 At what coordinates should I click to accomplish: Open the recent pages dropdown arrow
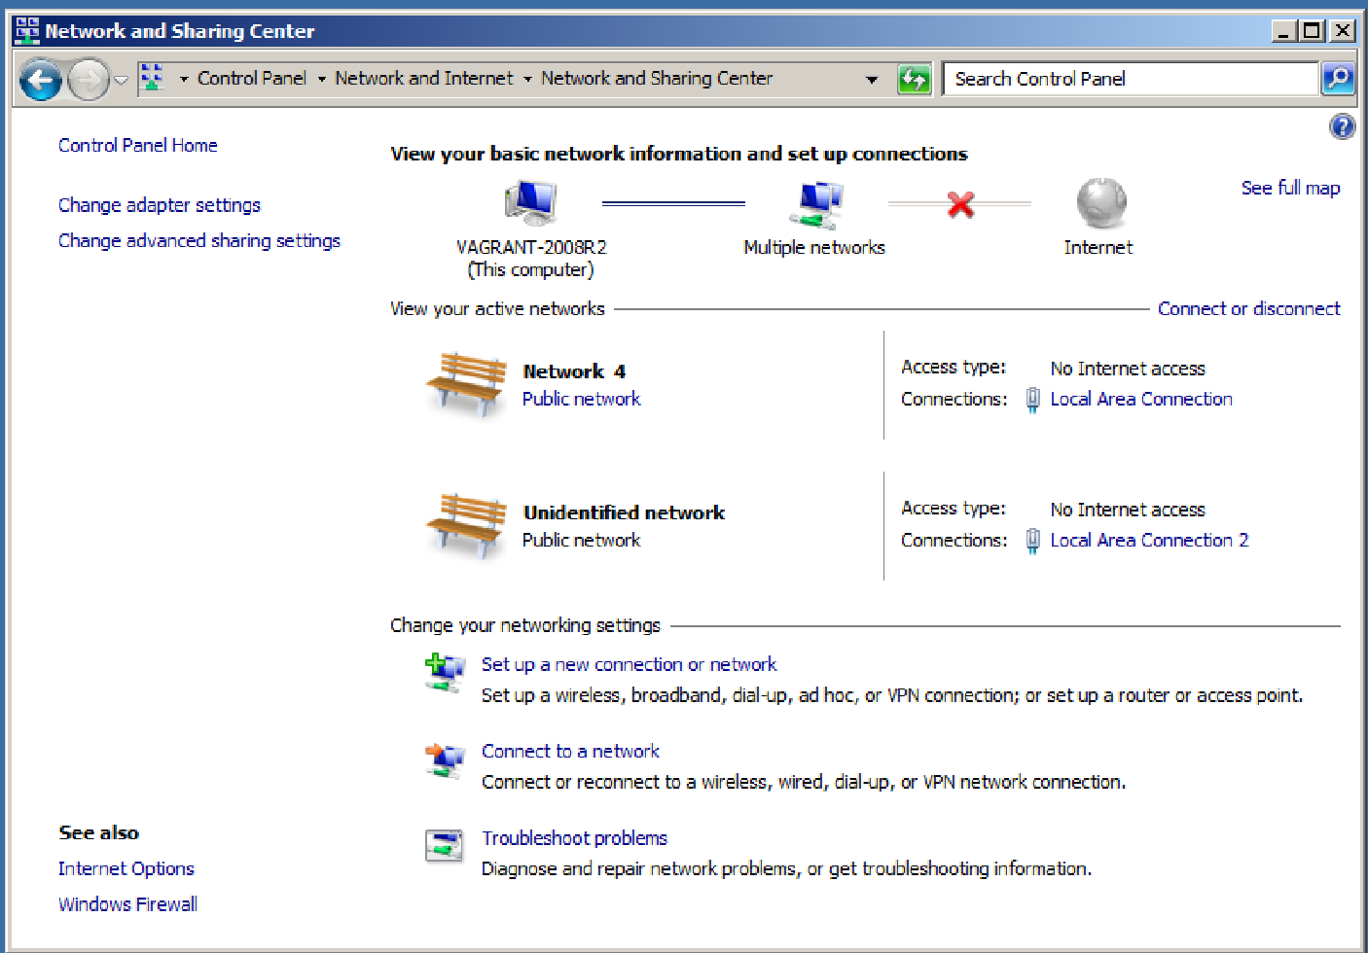121,80
